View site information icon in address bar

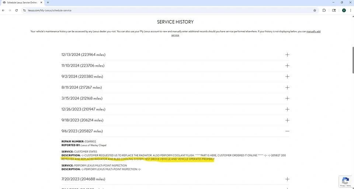pos(24,10)
